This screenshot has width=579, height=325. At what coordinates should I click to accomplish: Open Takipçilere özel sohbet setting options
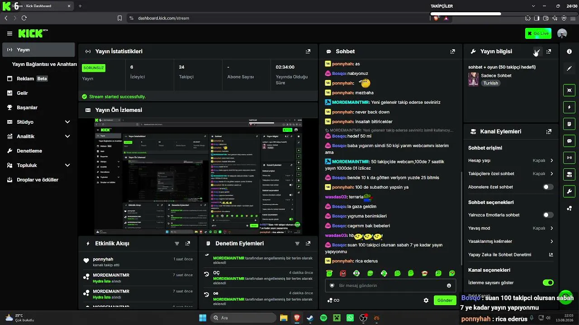click(511, 174)
